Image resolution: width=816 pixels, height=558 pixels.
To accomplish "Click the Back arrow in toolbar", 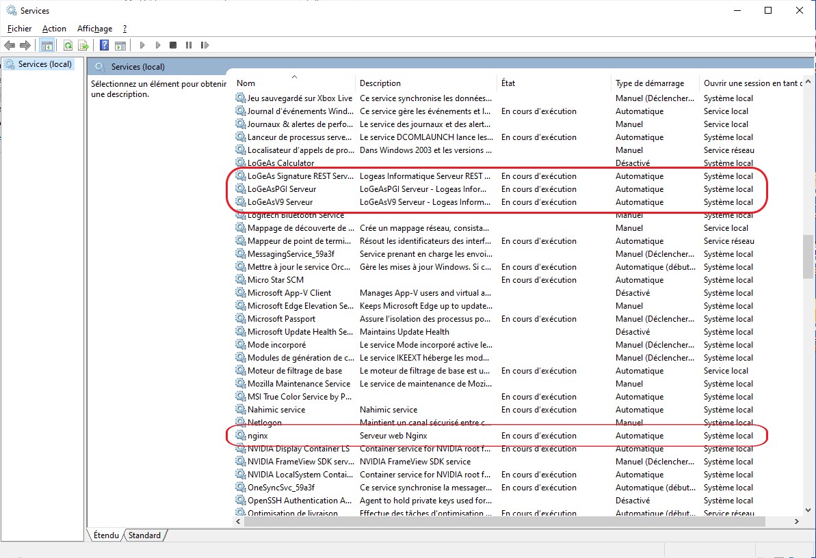I will [x=10, y=46].
